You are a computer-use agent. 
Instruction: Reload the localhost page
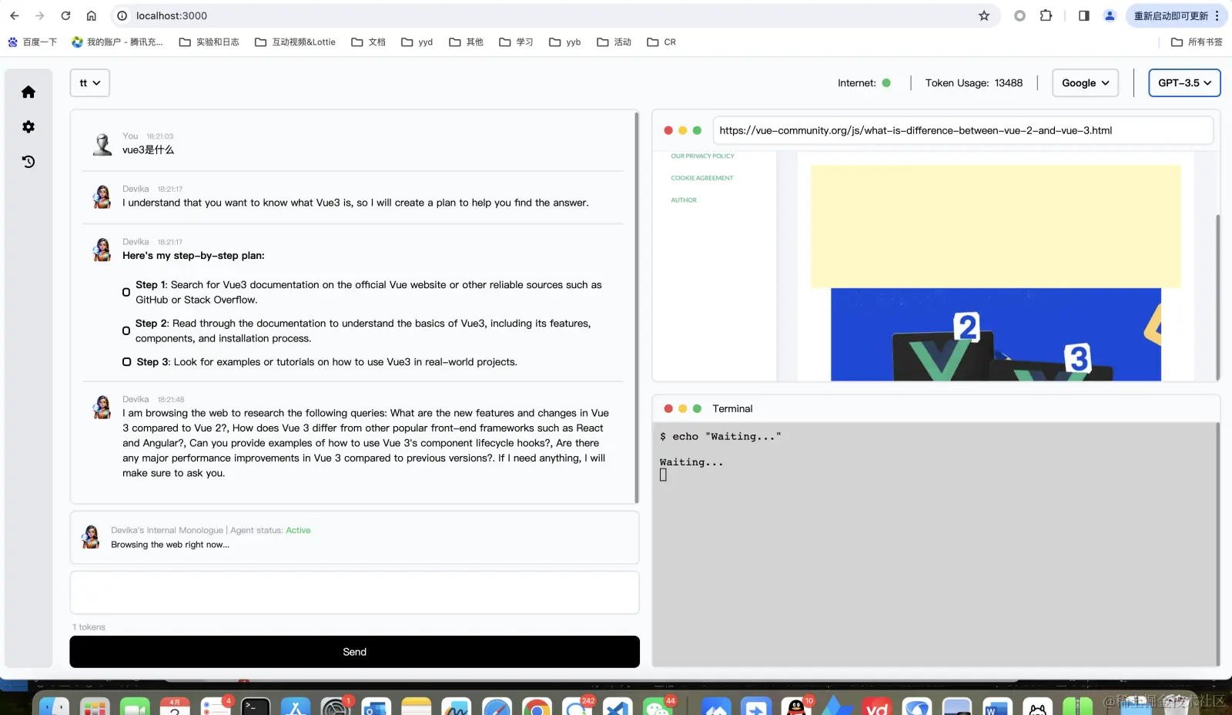(x=65, y=15)
